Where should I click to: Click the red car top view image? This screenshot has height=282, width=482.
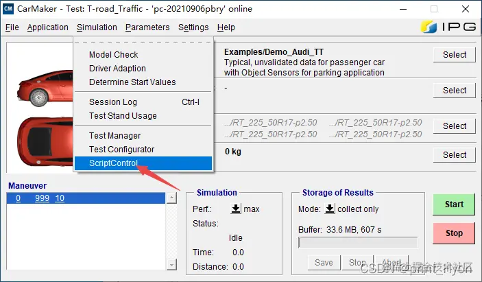pos(45,141)
